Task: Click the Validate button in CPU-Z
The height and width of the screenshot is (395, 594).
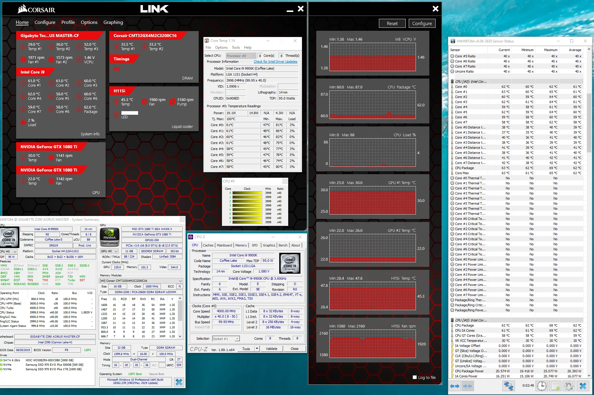Action: pyautogui.click(x=271, y=349)
